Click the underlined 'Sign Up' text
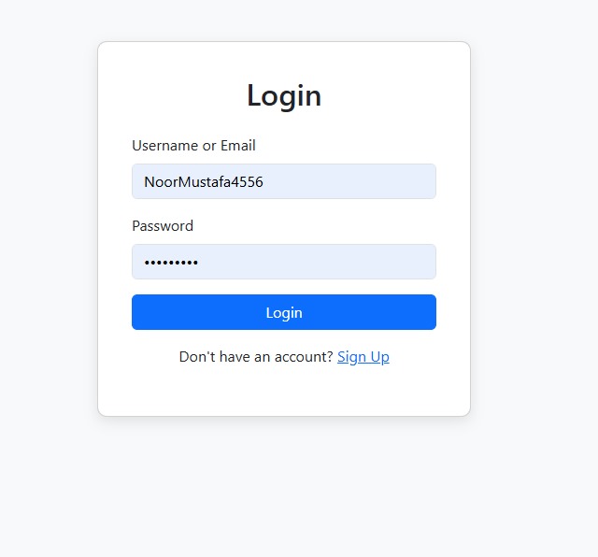The width and height of the screenshot is (598, 557). [363, 357]
